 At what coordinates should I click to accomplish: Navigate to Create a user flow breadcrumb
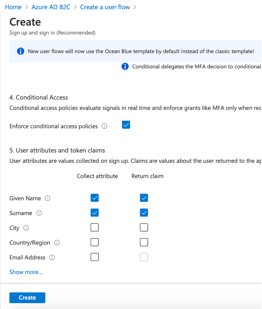pos(105,7)
